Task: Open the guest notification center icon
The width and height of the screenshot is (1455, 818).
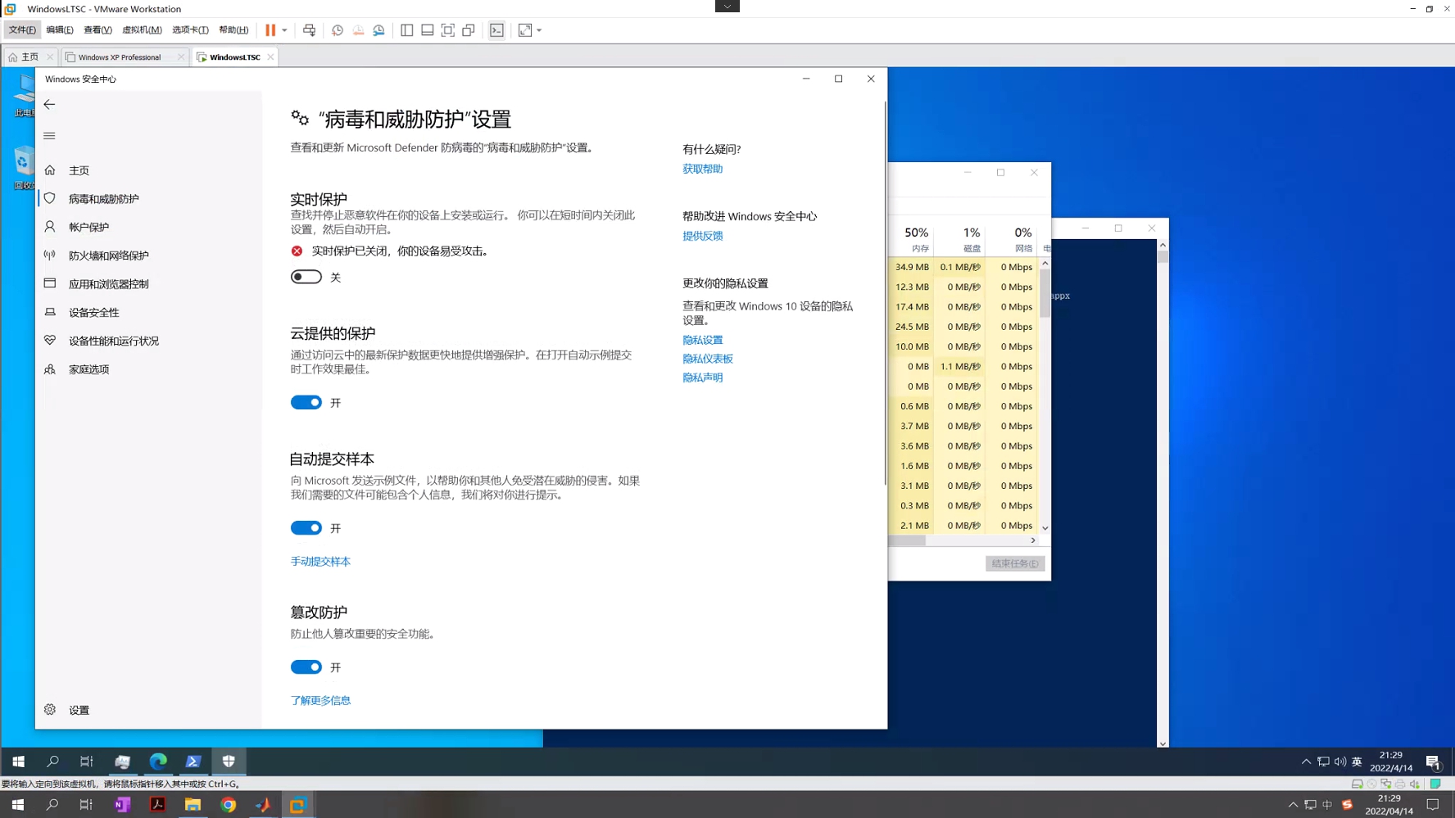Action: (1433, 762)
